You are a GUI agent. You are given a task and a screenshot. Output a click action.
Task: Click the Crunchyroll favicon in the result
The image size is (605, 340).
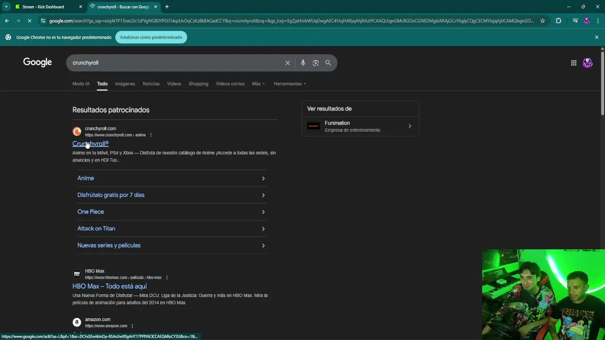(77, 132)
